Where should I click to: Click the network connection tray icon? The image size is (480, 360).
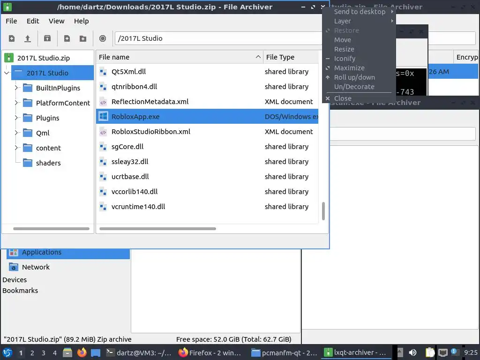[442, 352]
